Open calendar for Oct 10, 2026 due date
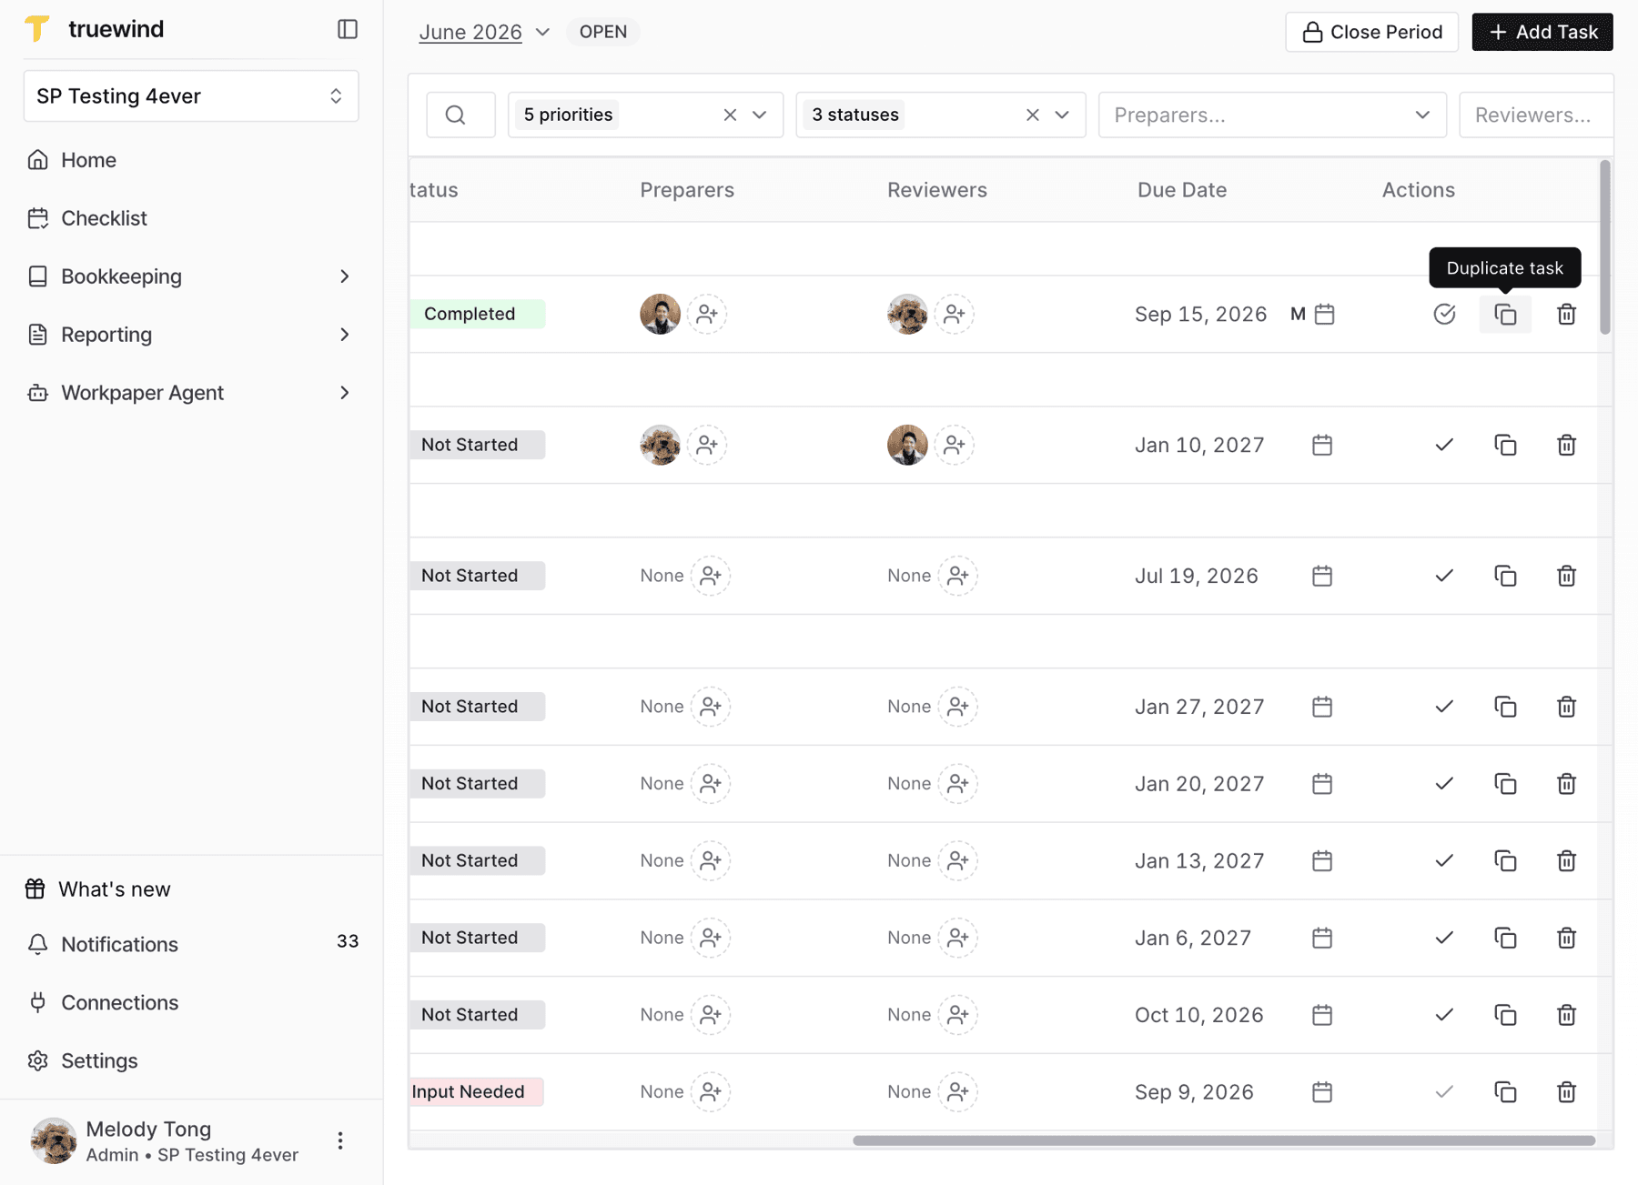Screen dimensions: 1638x1185 point(1322,1014)
